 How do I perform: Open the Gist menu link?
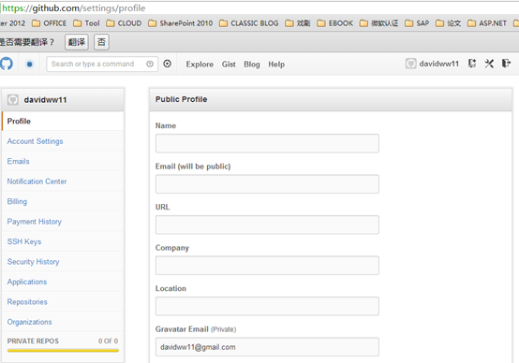tap(229, 65)
